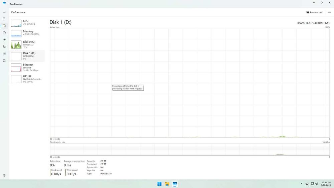Viewport: 334px width, 188px height.
Task: Open the Services sidebar icon
Action: pyautogui.click(x=4, y=61)
